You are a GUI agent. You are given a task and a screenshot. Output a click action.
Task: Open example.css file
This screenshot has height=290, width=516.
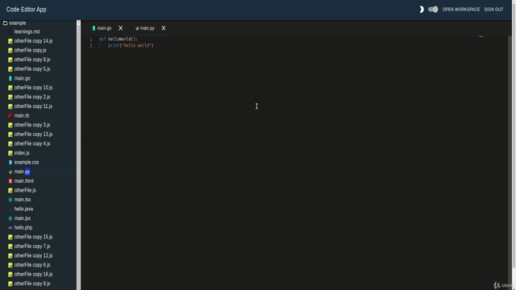click(x=27, y=163)
